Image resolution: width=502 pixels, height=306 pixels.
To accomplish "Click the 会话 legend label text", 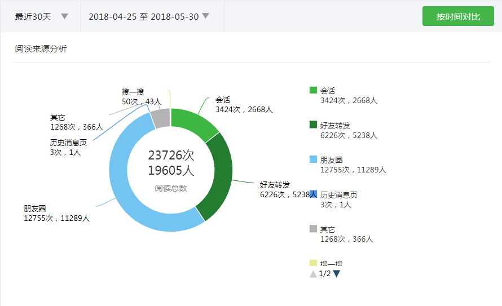I will pyautogui.click(x=328, y=91).
